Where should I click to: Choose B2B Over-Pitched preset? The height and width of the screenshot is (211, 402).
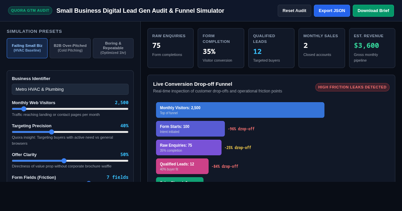[70, 48]
